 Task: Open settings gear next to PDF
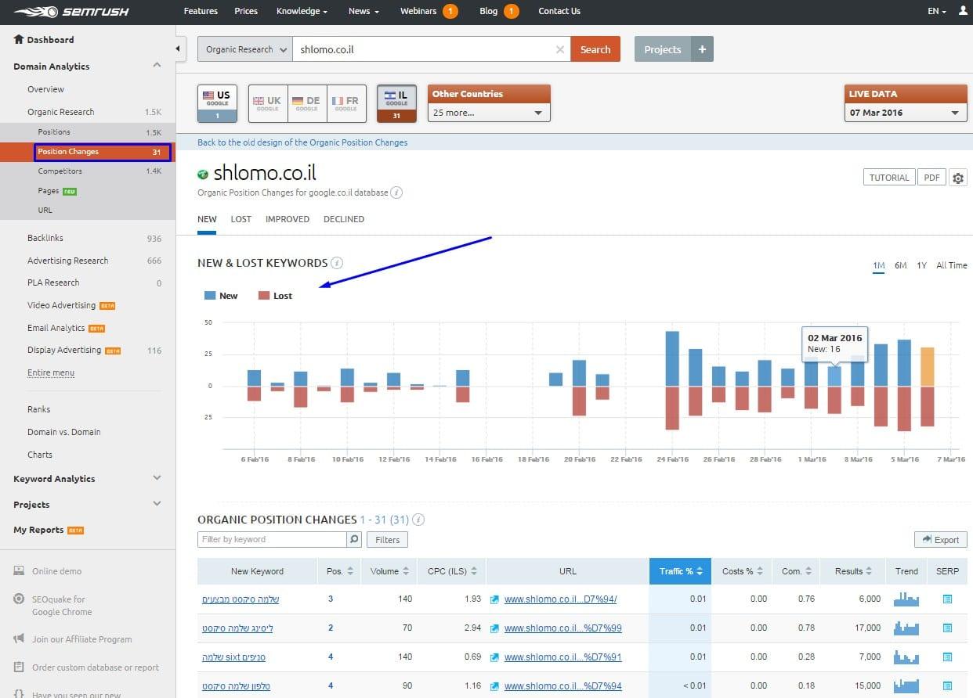pos(957,178)
